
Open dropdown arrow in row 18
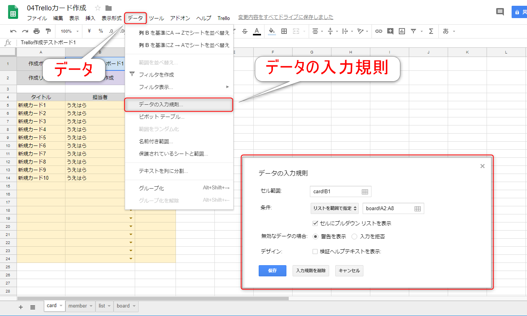click(131, 210)
